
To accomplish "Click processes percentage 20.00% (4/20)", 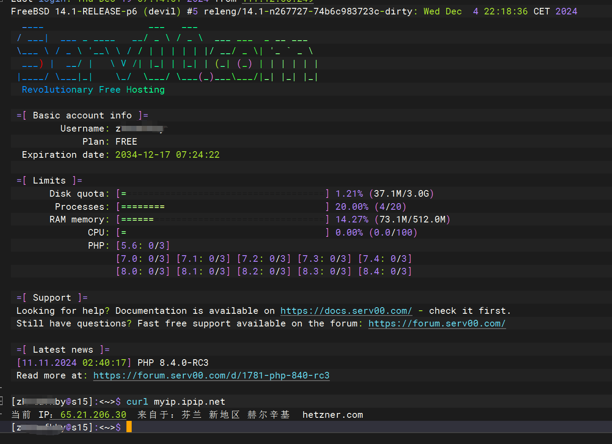I will click(x=371, y=207).
